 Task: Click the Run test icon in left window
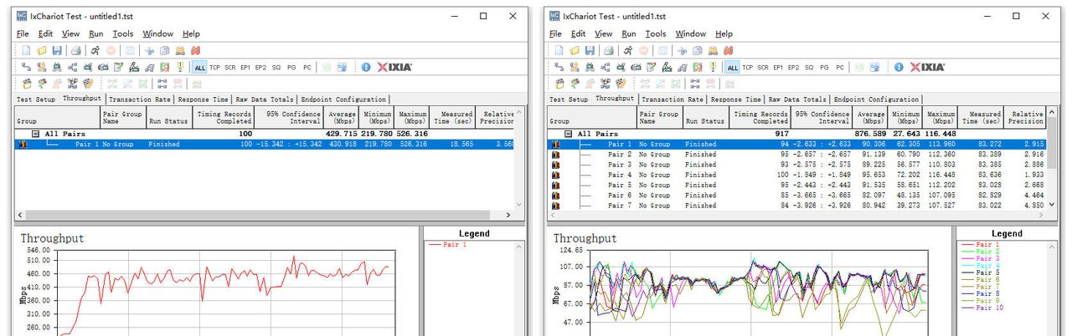tap(95, 50)
